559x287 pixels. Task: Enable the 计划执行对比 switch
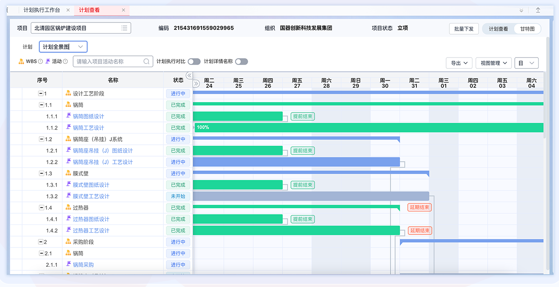(x=194, y=62)
